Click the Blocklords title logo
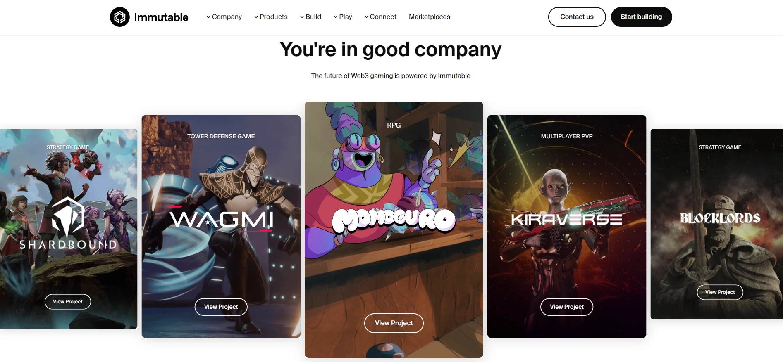 click(x=720, y=218)
